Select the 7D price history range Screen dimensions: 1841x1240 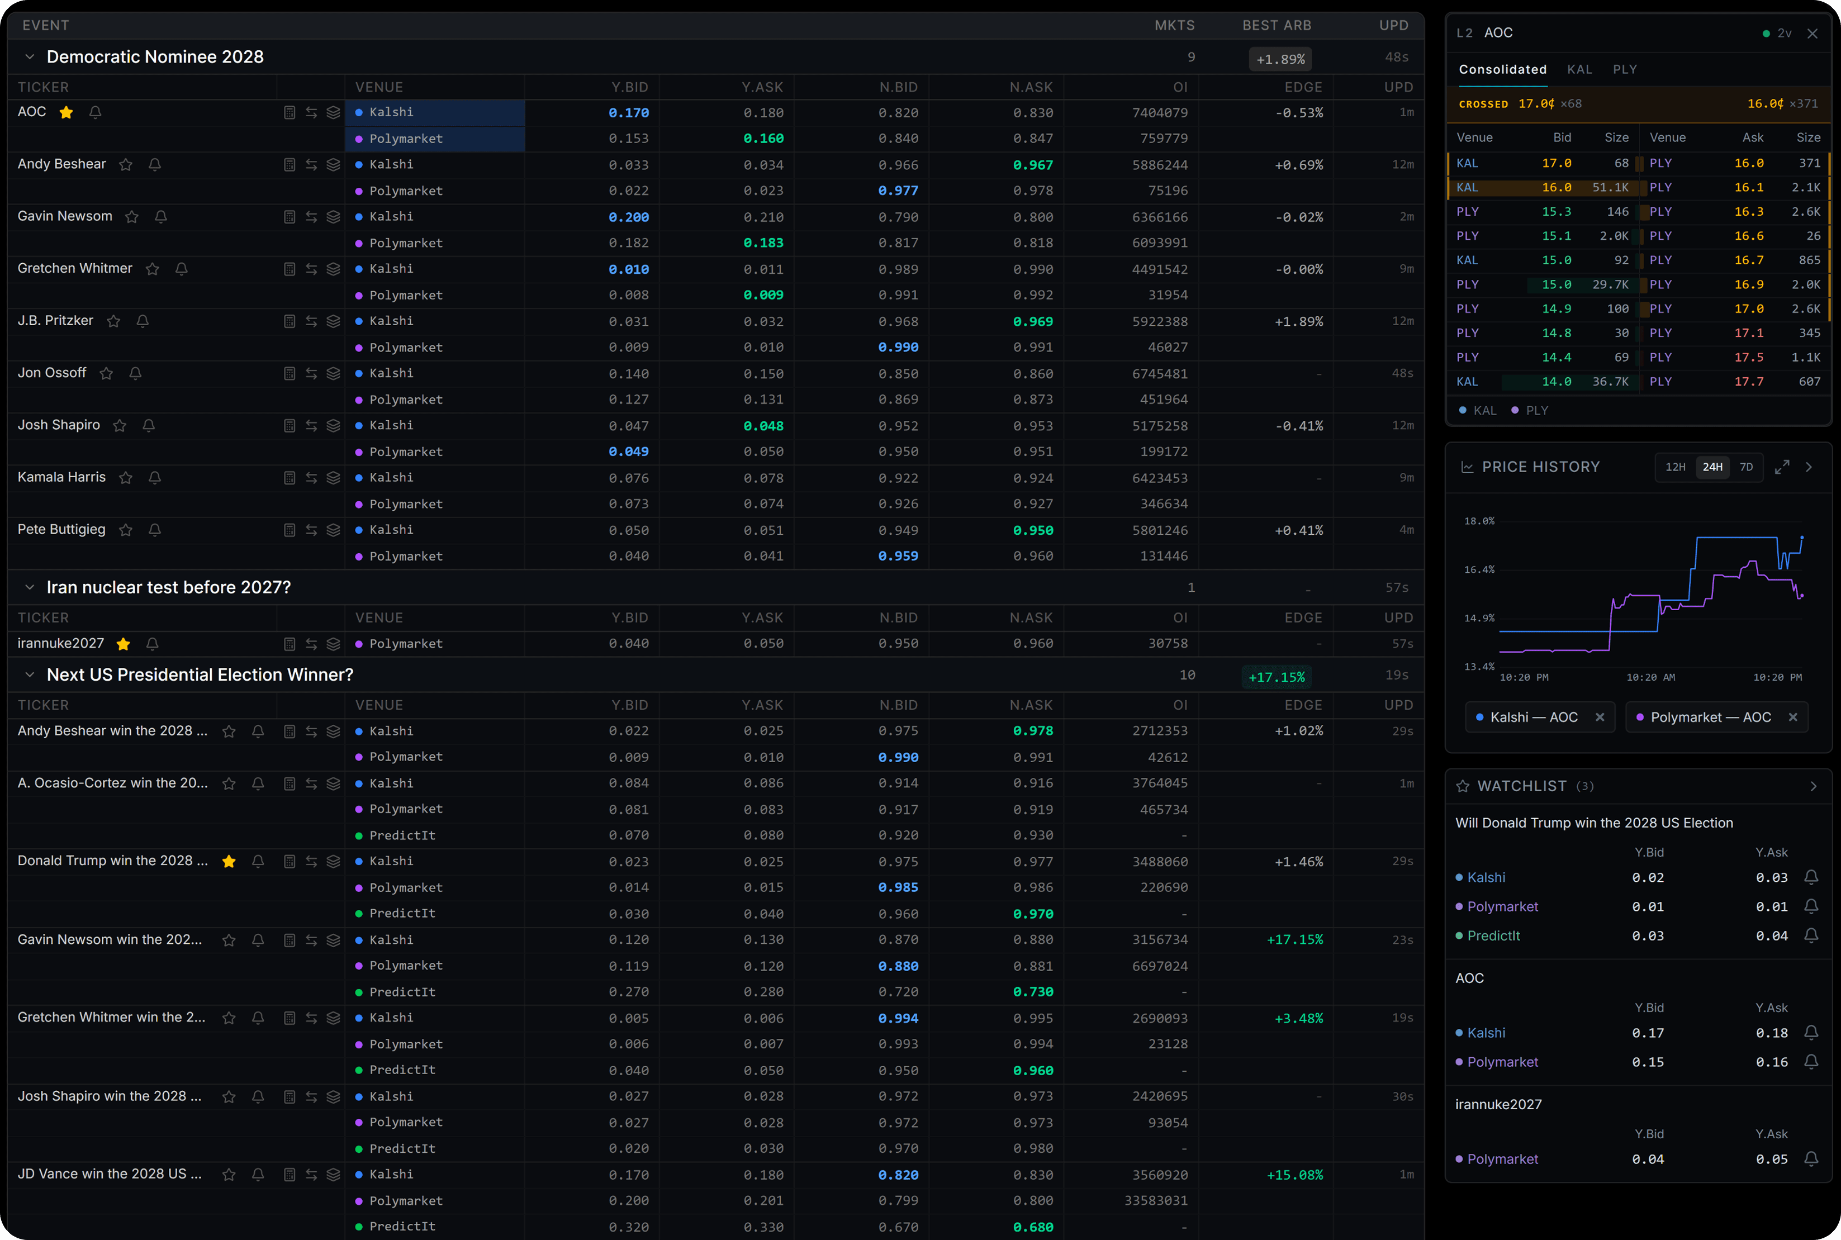[x=1746, y=467]
